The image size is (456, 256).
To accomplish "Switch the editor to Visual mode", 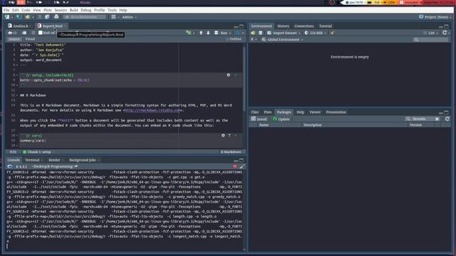I will click(x=30, y=39).
